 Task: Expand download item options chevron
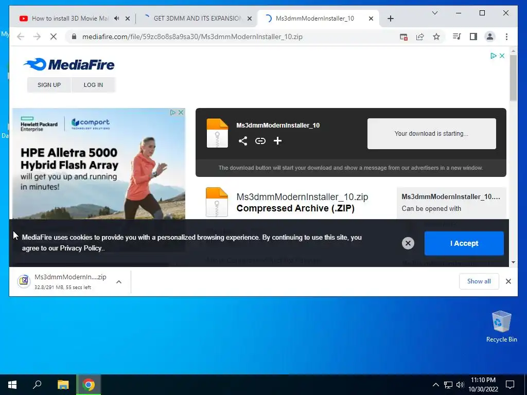119,282
